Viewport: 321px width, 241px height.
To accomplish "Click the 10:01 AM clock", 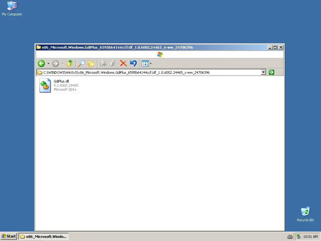I will point(310,237).
